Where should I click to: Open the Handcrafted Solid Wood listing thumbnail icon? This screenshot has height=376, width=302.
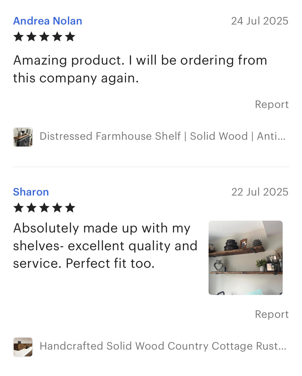tap(23, 347)
